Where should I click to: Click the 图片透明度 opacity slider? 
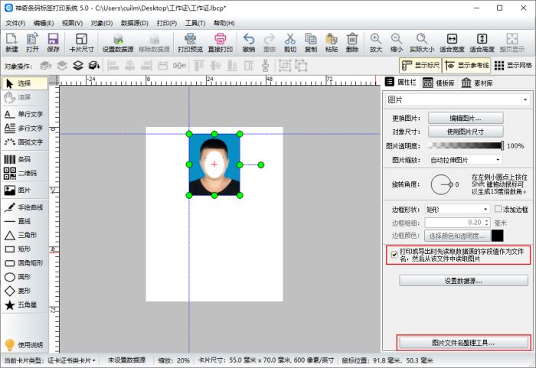465,145
